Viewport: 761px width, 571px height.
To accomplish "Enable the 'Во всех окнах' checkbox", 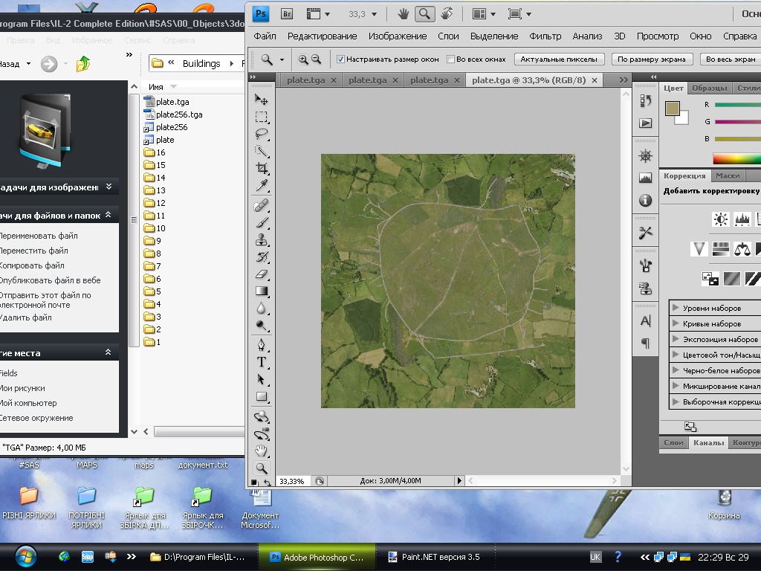I will [x=451, y=59].
